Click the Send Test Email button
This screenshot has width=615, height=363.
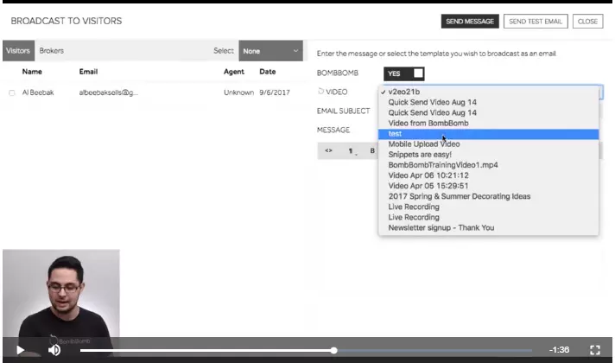click(x=536, y=21)
